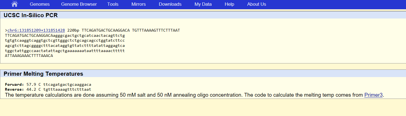The width and height of the screenshot is (406, 116).
Task: Click the Reverse melting temperature label
Action: coord(14,89)
